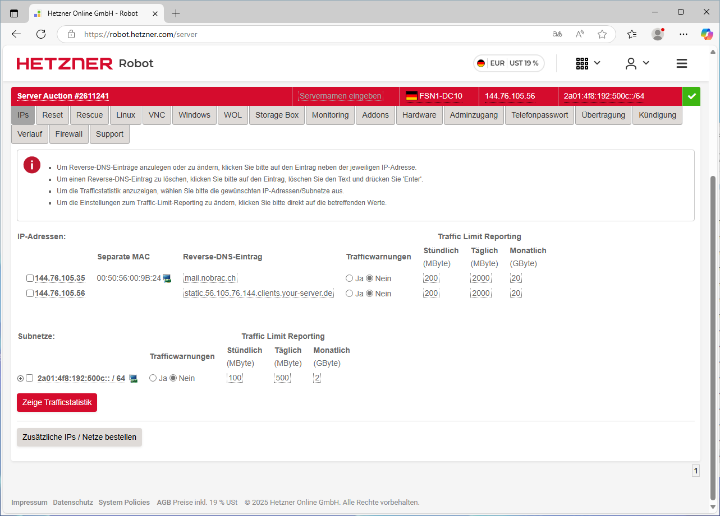Image resolution: width=720 pixels, height=516 pixels.
Task: Open the Hardware tab
Action: point(419,115)
